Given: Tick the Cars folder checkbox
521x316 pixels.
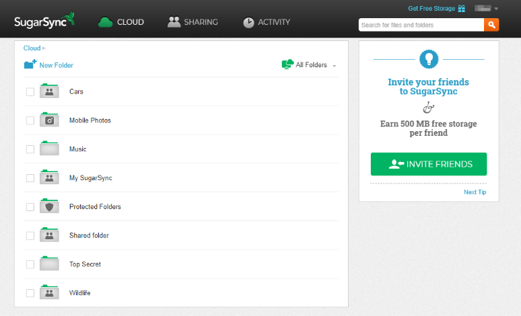Looking at the screenshot, I should (30, 92).
